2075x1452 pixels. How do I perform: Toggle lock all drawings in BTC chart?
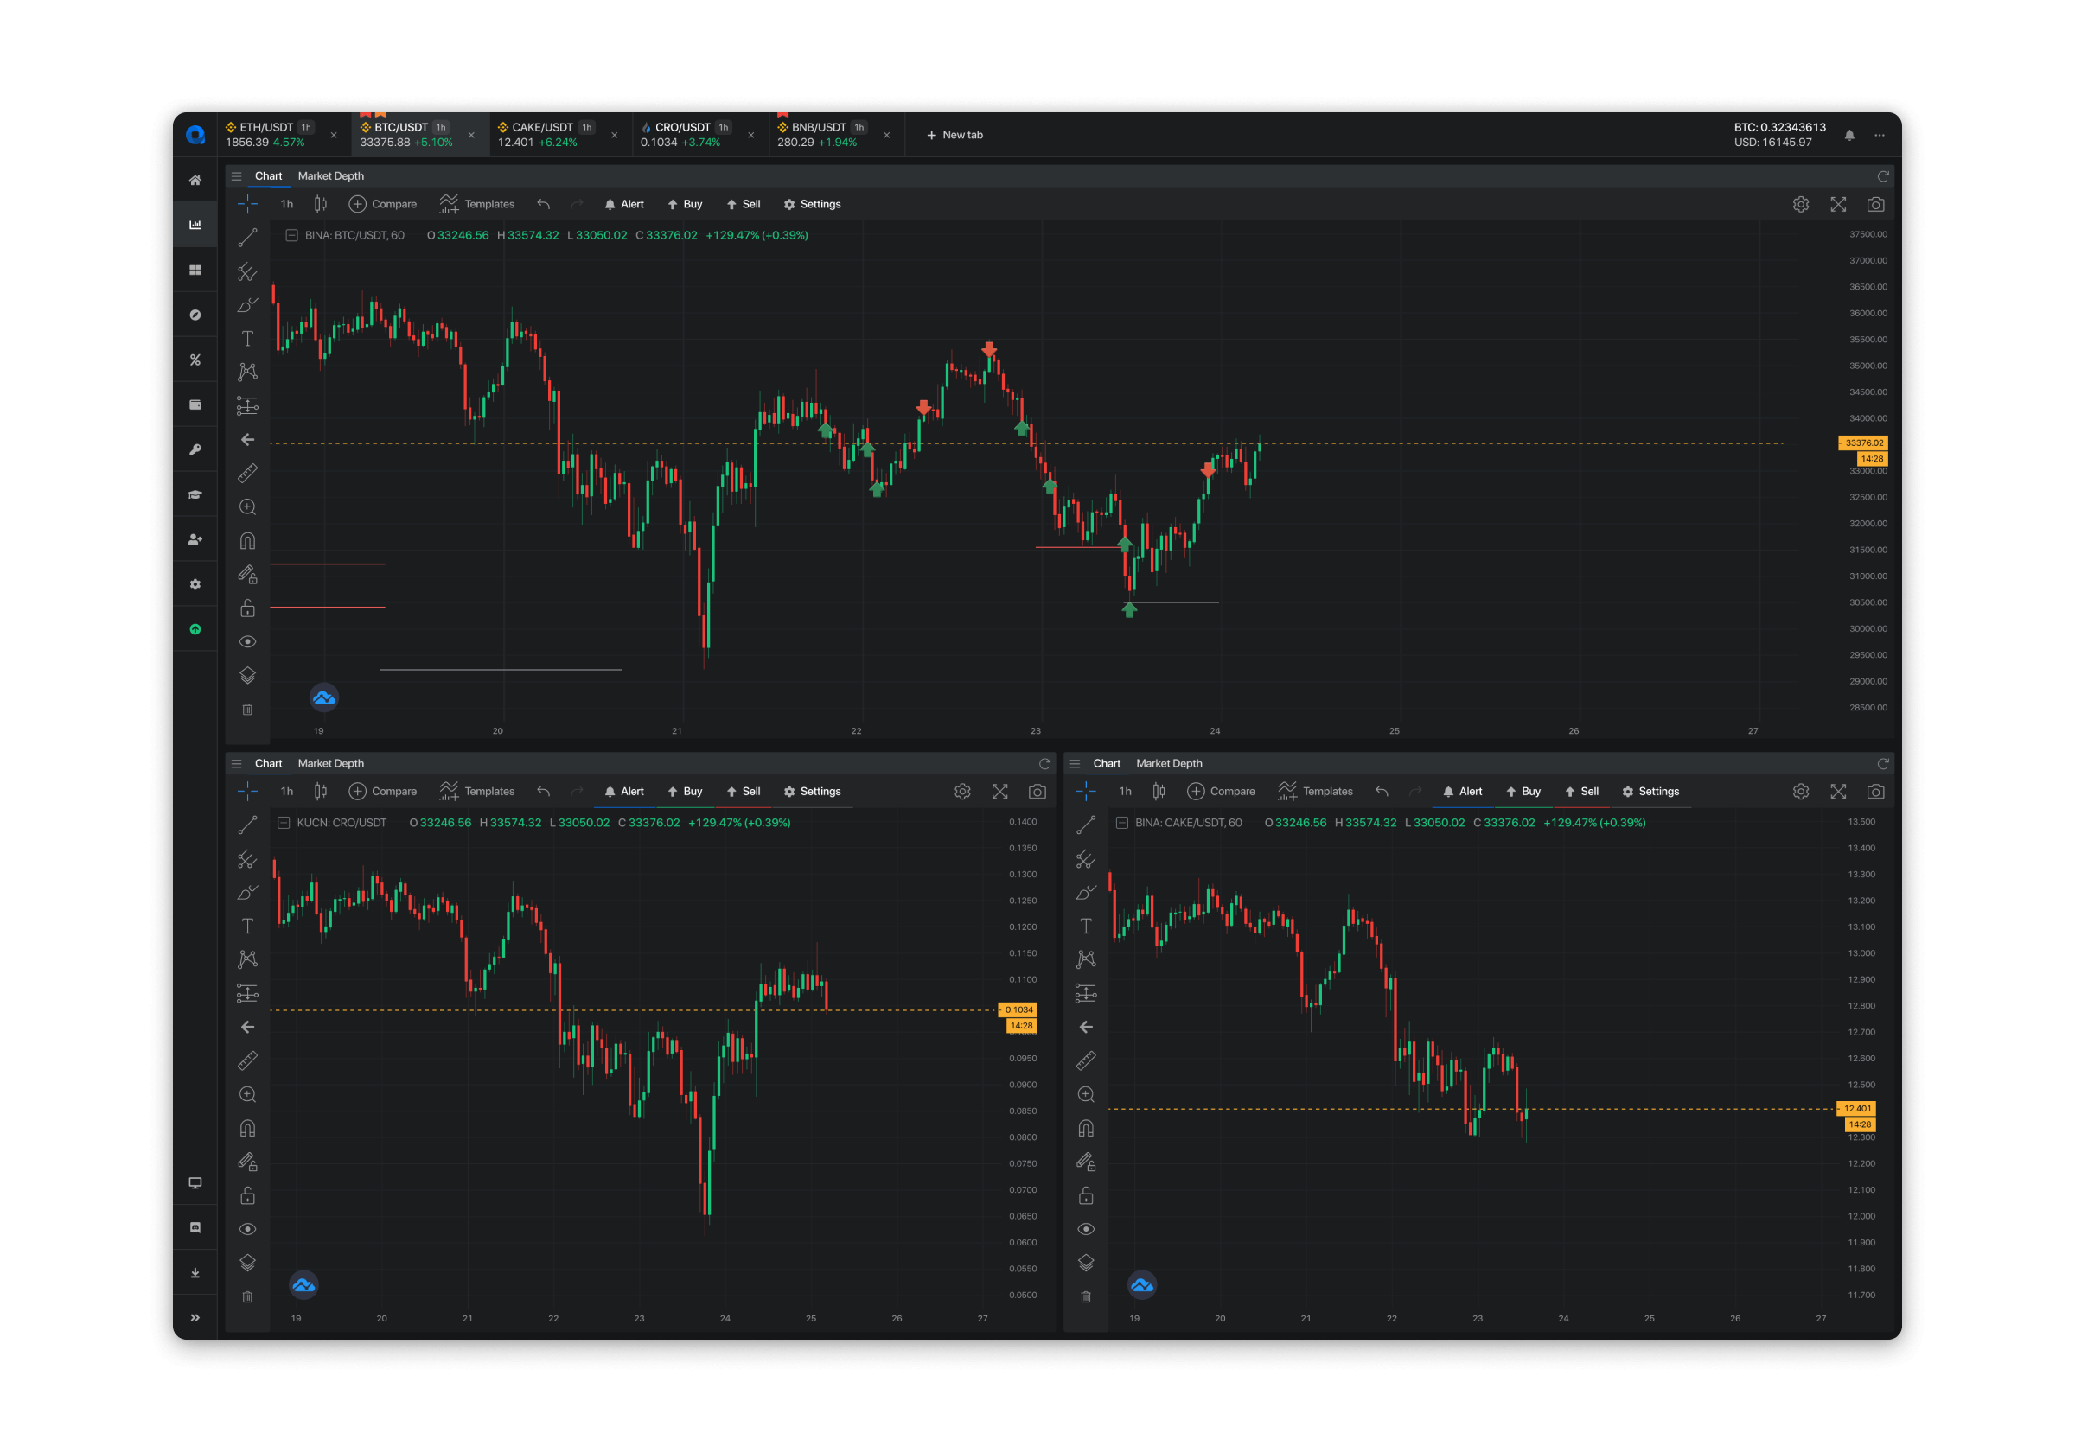click(x=247, y=608)
